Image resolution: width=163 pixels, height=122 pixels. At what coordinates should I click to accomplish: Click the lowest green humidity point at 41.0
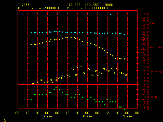124,109
